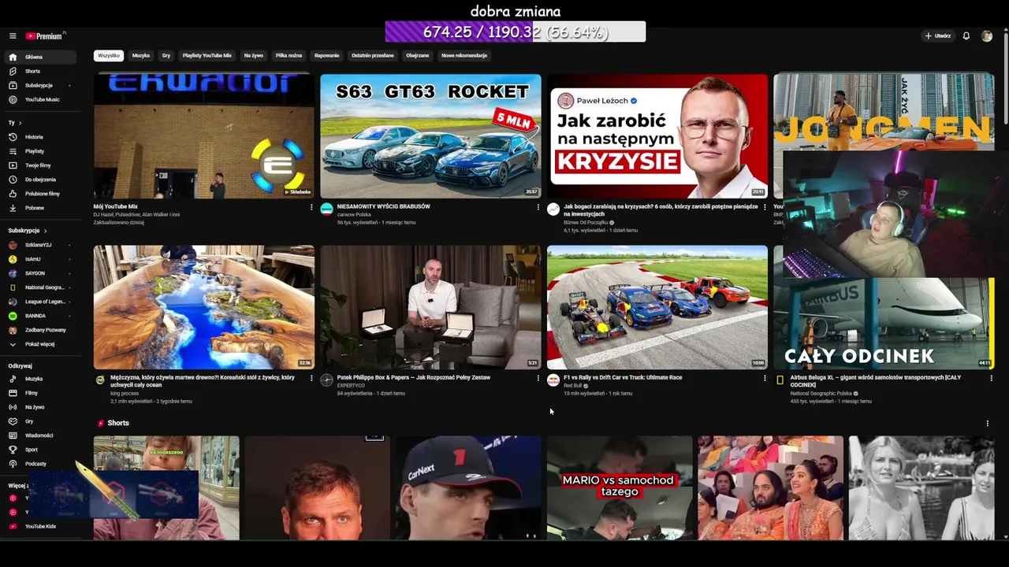Open the League of Legends subscription channel
The width and height of the screenshot is (1009, 567).
point(39,302)
